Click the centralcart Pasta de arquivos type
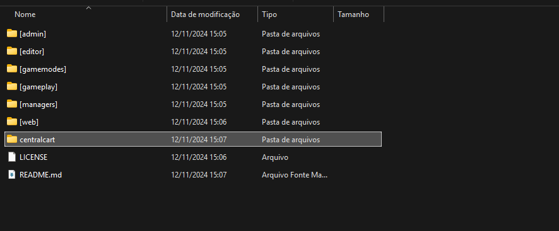 291,140
